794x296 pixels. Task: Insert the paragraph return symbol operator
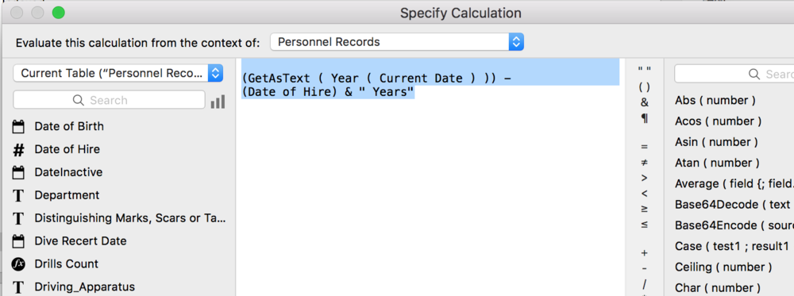pyautogui.click(x=644, y=118)
